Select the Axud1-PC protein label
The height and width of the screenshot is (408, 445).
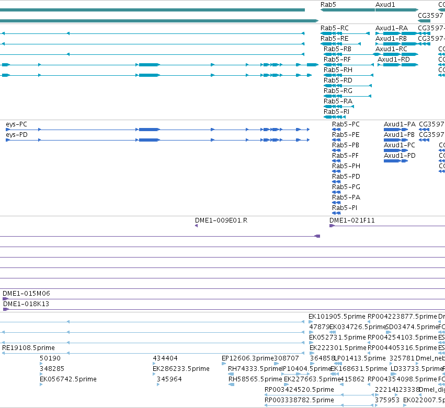(400, 145)
